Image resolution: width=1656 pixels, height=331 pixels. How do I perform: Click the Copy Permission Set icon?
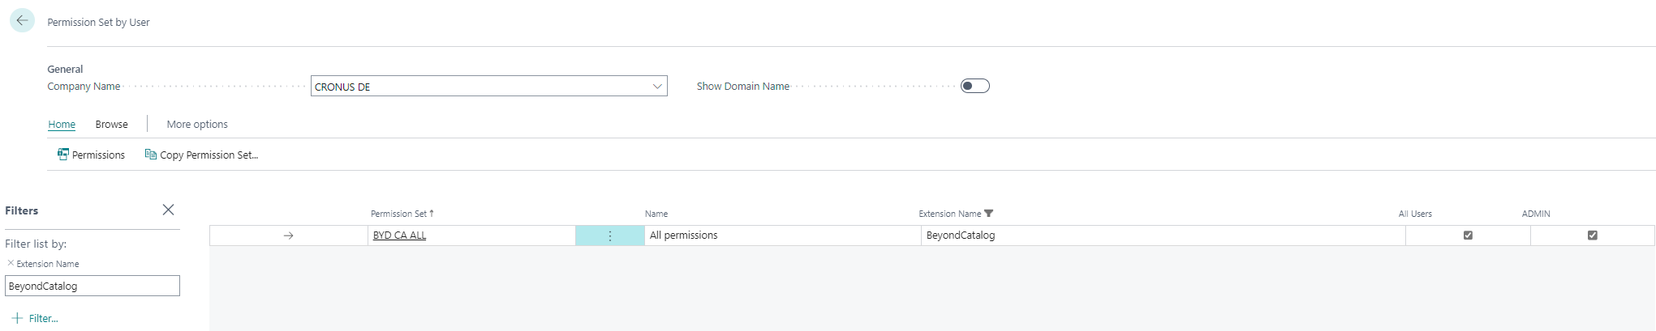[150, 154]
